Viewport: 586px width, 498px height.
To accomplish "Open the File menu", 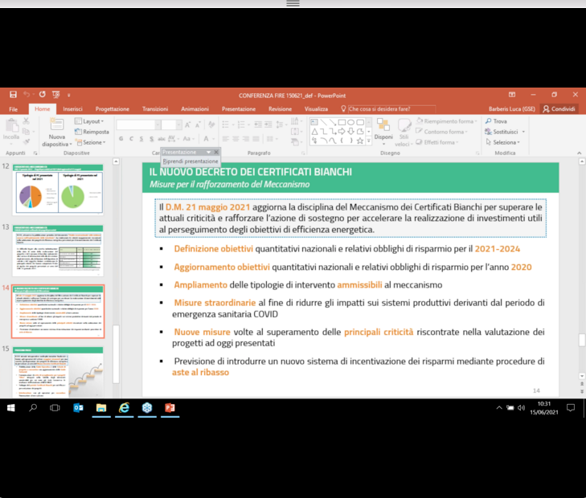I will click(x=13, y=109).
